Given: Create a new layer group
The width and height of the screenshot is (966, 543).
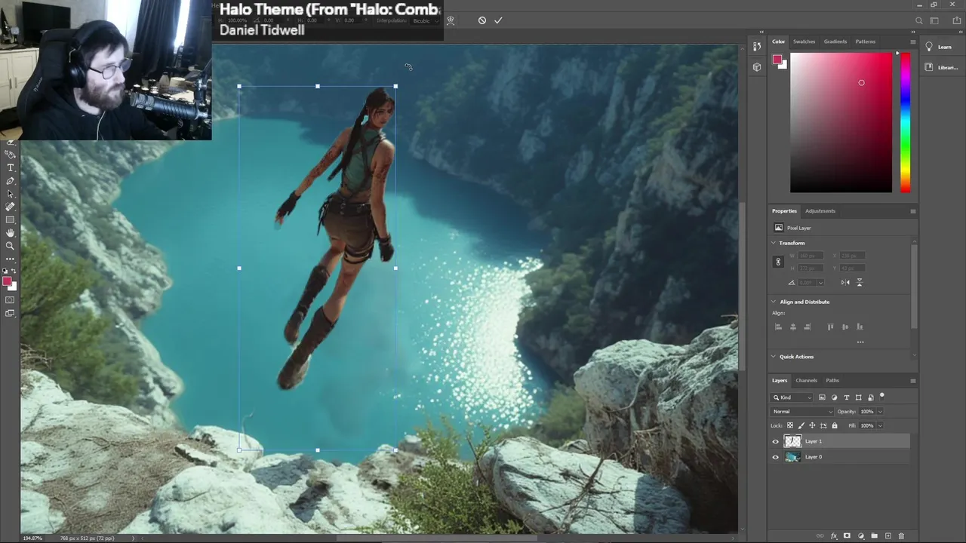Looking at the screenshot, I should pyautogui.click(x=874, y=535).
